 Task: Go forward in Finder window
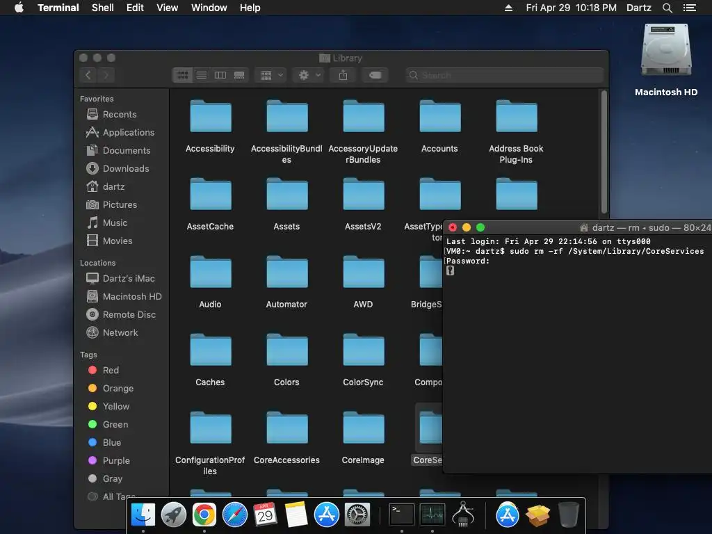pyautogui.click(x=106, y=75)
